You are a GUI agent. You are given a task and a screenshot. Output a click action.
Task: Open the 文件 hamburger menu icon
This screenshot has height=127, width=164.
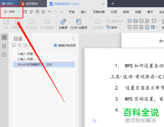pyautogui.click(x=6, y=12)
